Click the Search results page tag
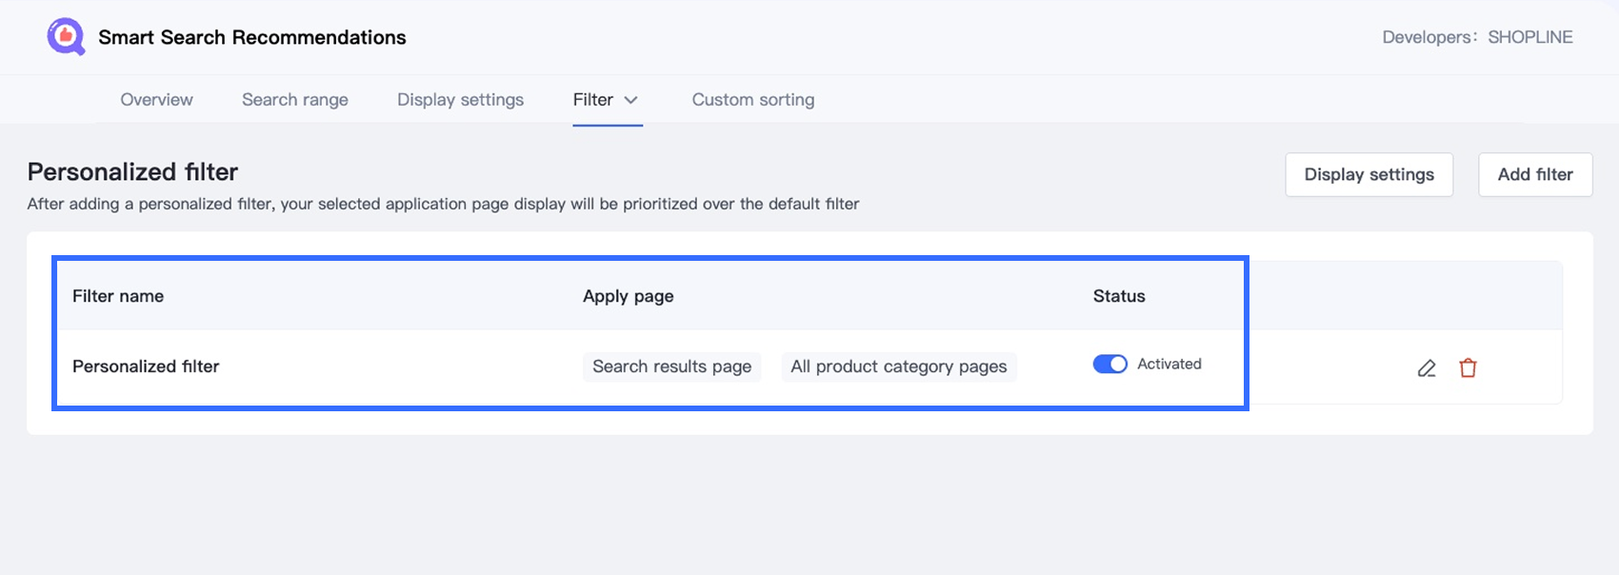Screen dimensions: 1619x575 tap(671, 367)
